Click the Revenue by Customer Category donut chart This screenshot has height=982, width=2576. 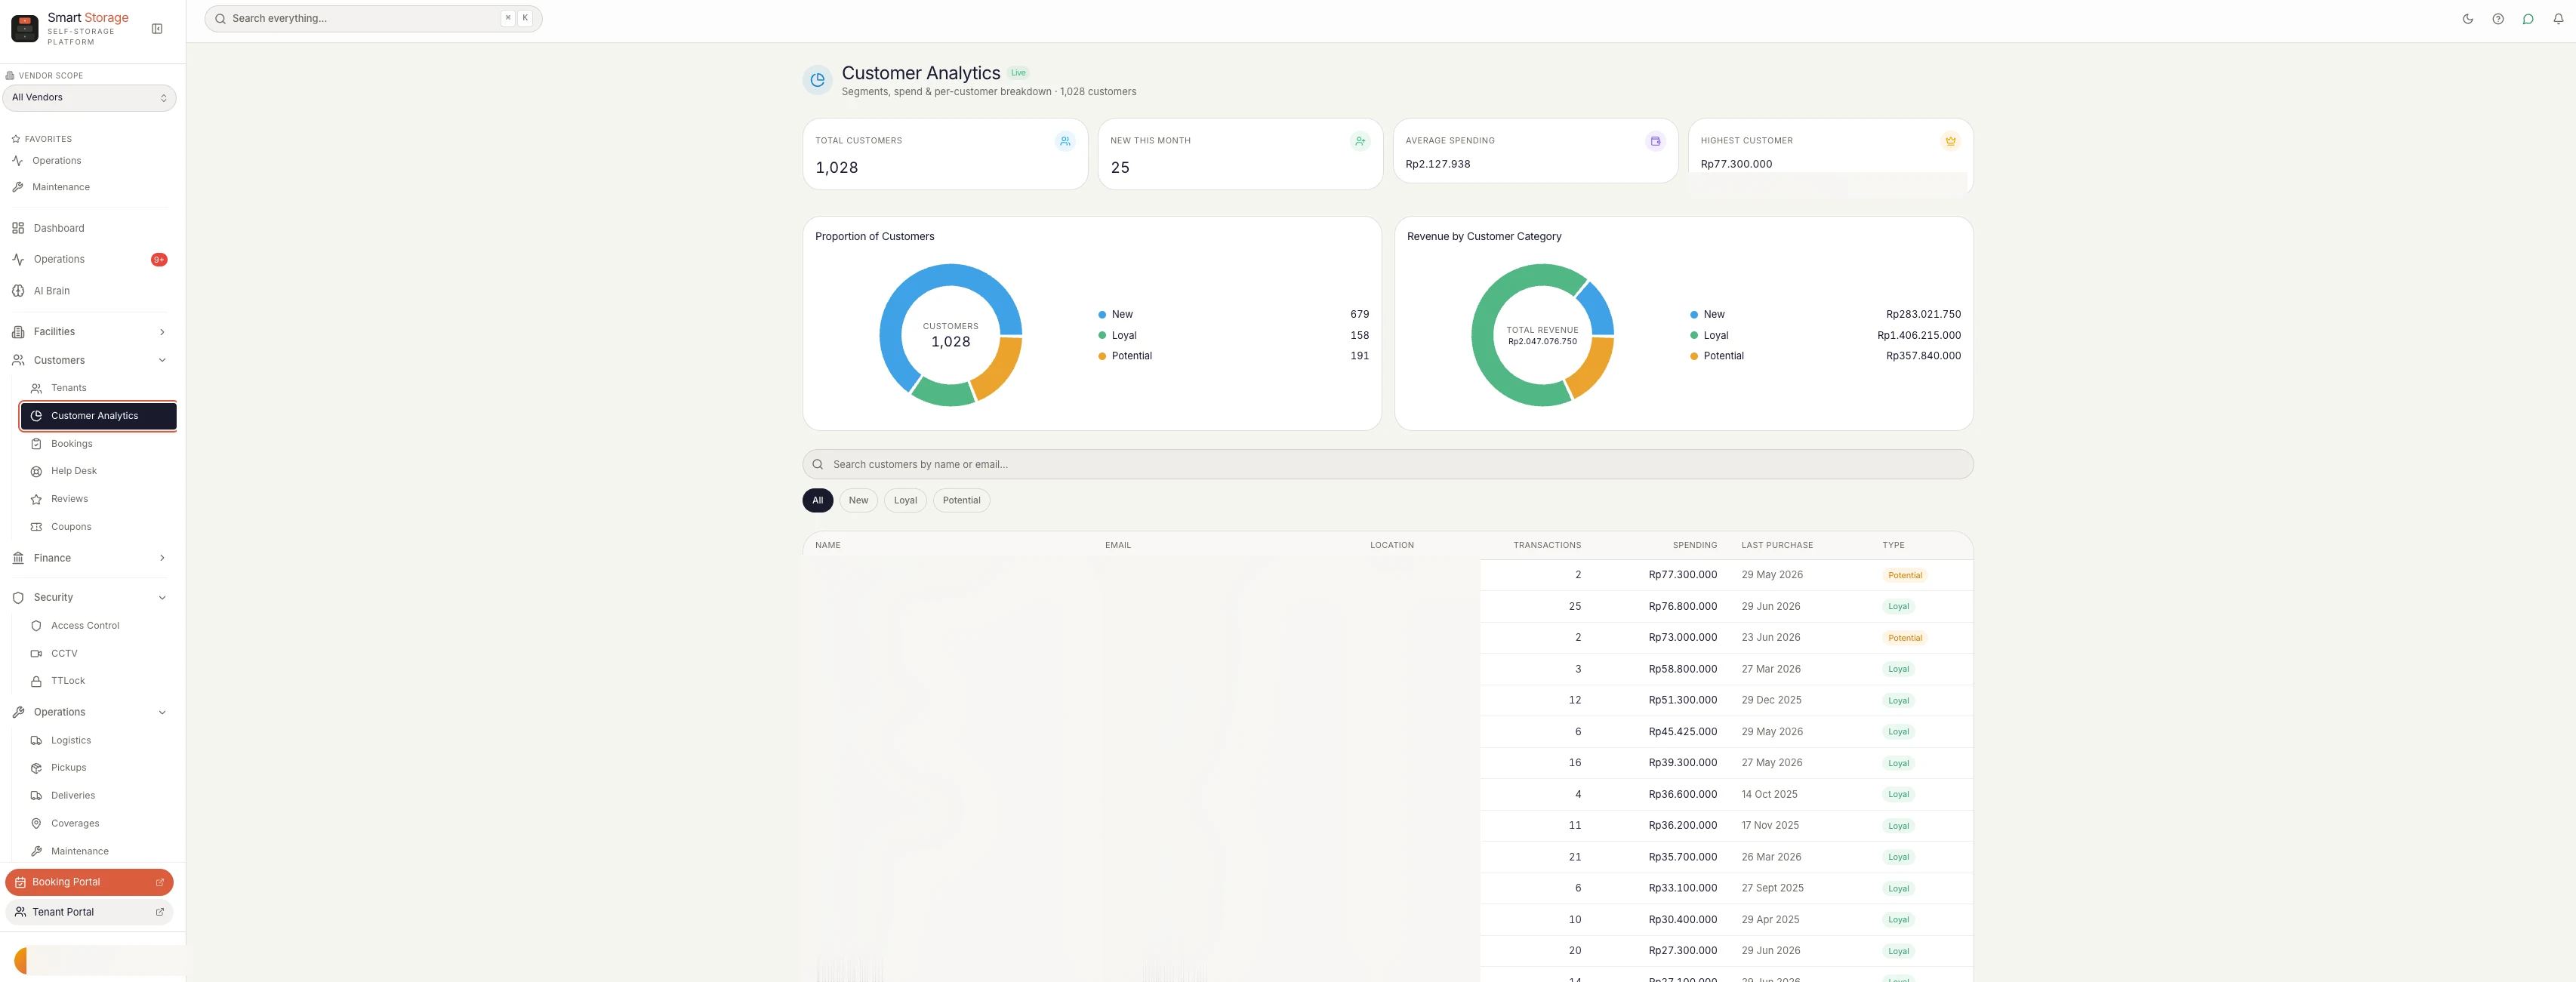[x=1542, y=335]
